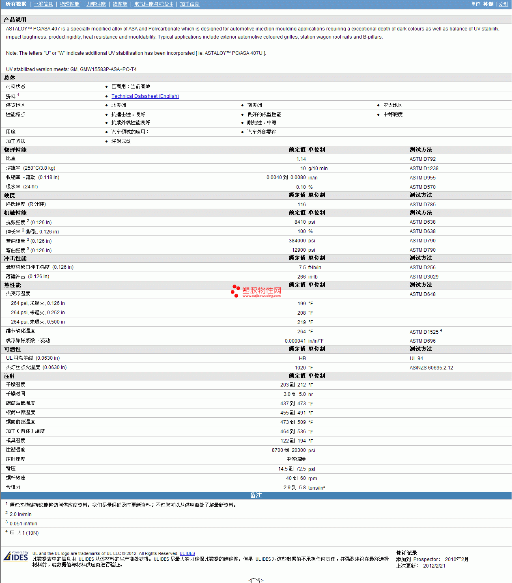The height and width of the screenshot is (583, 512).
Task: Open Technical Datasheet (English) link
Action: [145, 96]
